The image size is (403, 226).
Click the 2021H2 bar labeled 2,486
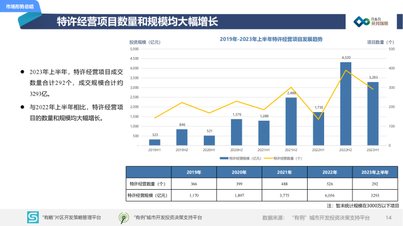(291, 121)
